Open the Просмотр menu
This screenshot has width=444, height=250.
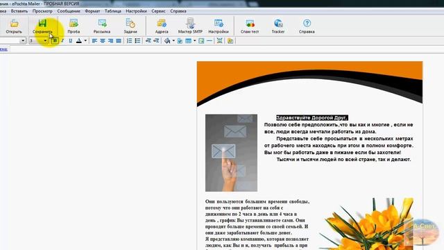pos(42,11)
